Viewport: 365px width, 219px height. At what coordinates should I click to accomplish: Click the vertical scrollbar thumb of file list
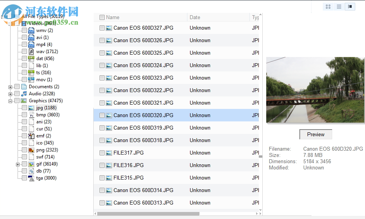[260, 157]
